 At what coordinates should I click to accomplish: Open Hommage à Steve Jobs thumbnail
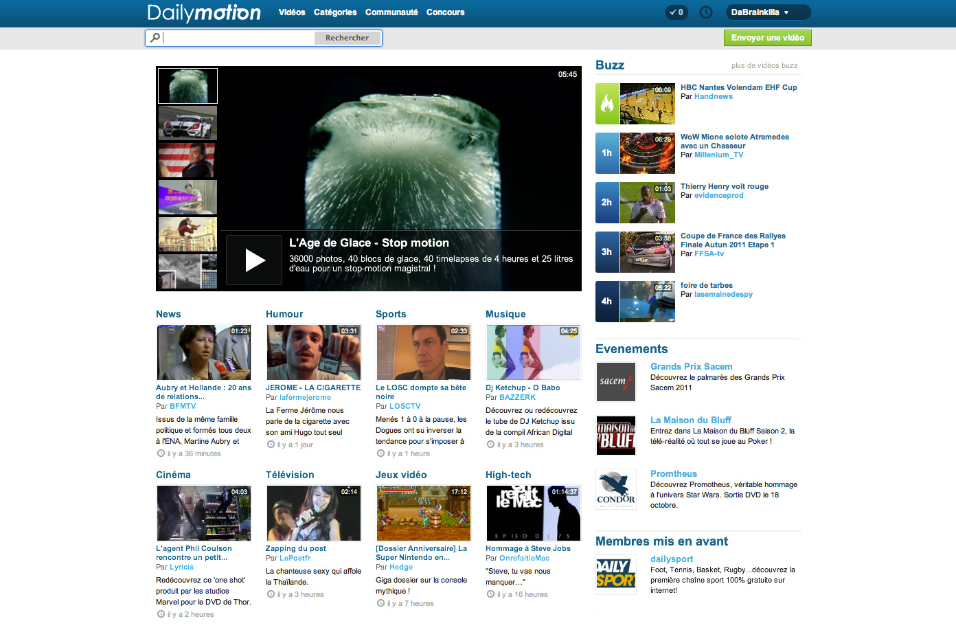pos(534,513)
